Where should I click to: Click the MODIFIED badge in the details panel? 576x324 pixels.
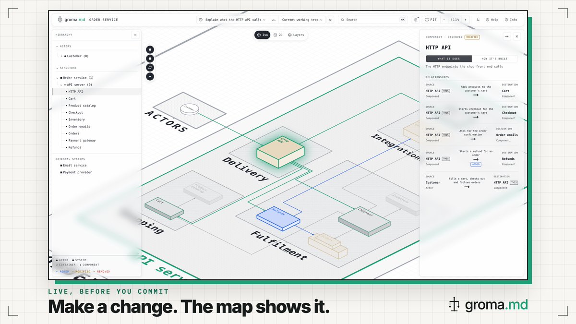pos(472,37)
